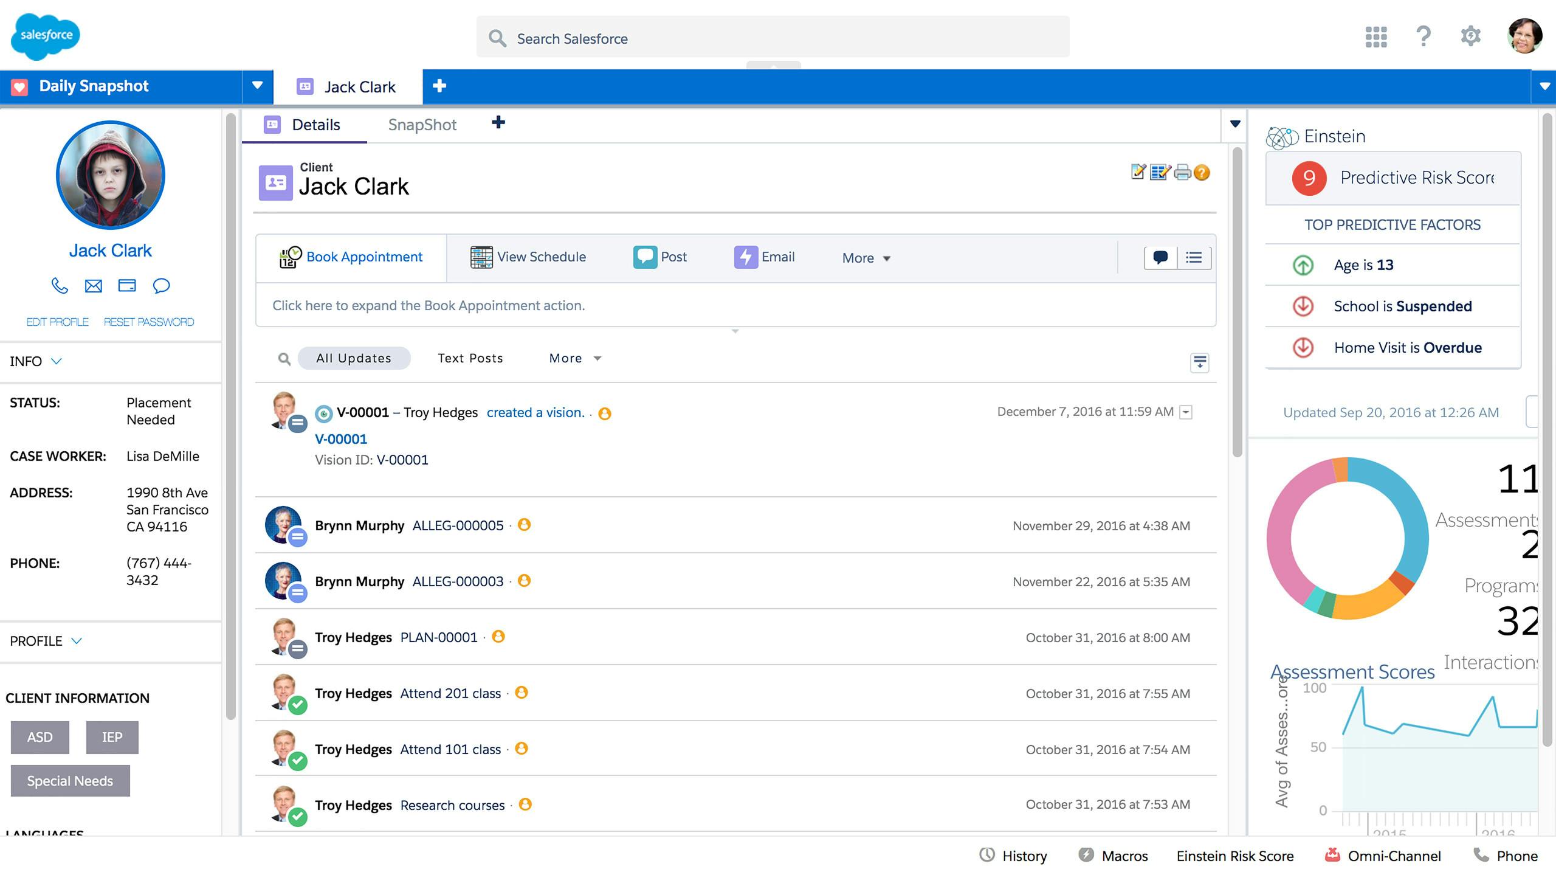
Task: Click the green up arrow beside Age
Action: [x=1303, y=265]
